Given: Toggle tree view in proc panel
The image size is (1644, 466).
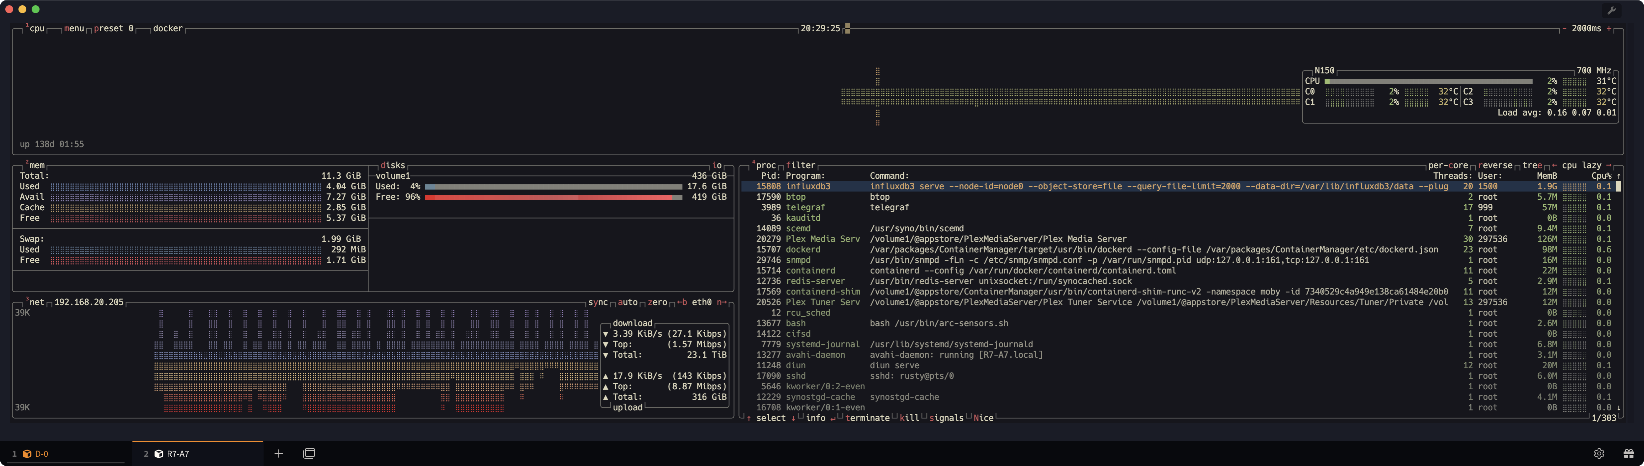Looking at the screenshot, I should 1532,166.
